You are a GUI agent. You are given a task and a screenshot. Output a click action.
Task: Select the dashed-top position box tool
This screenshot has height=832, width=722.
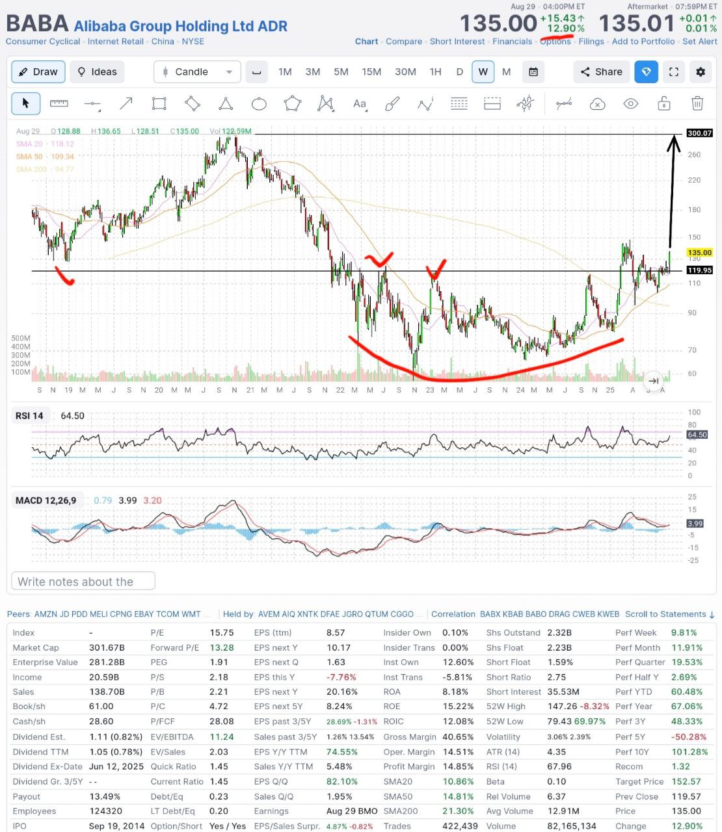492,103
